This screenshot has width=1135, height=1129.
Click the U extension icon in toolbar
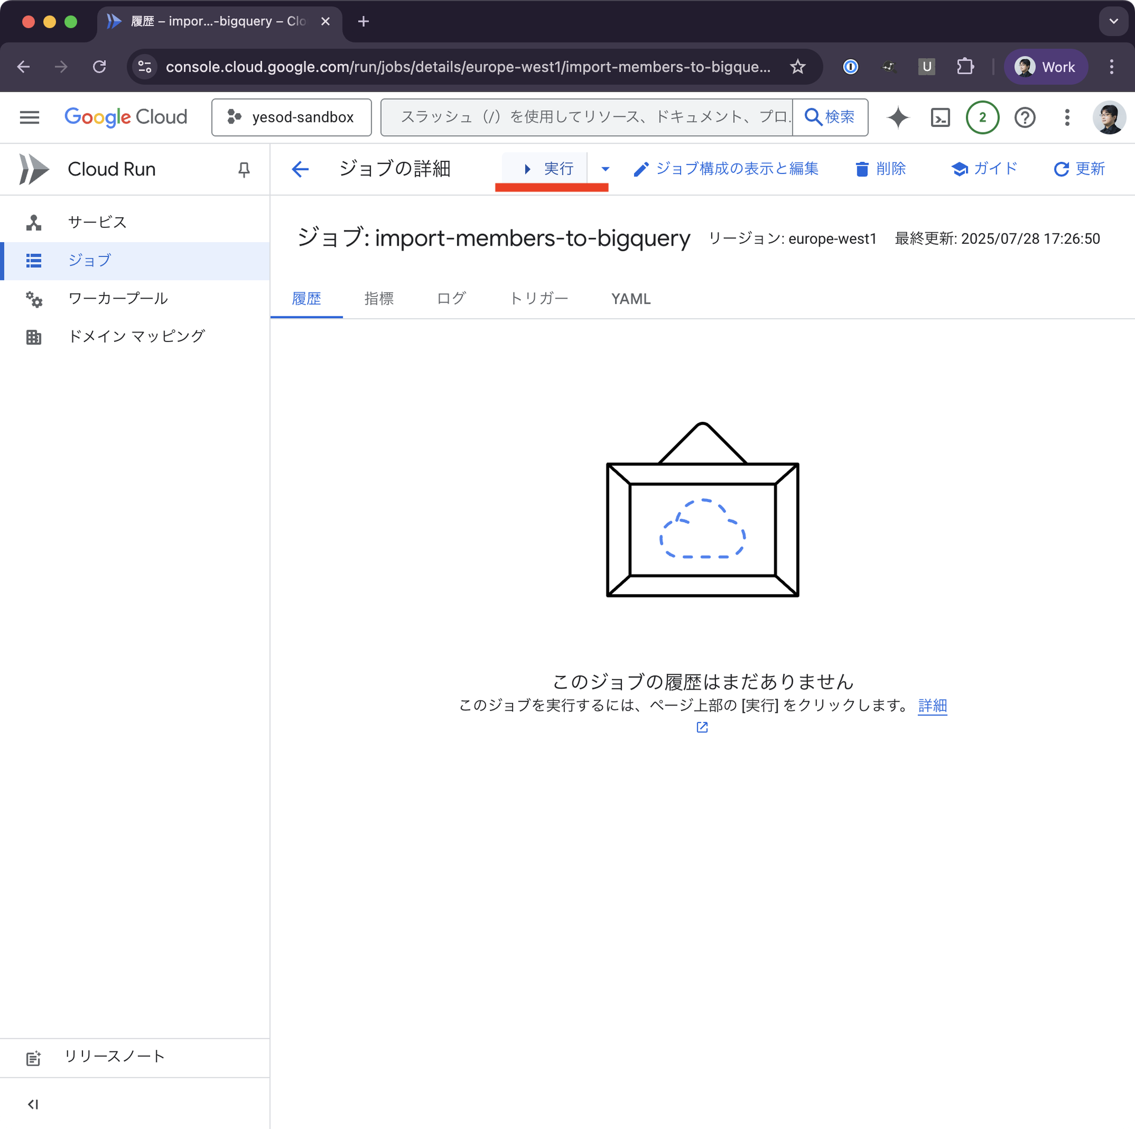point(927,67)
